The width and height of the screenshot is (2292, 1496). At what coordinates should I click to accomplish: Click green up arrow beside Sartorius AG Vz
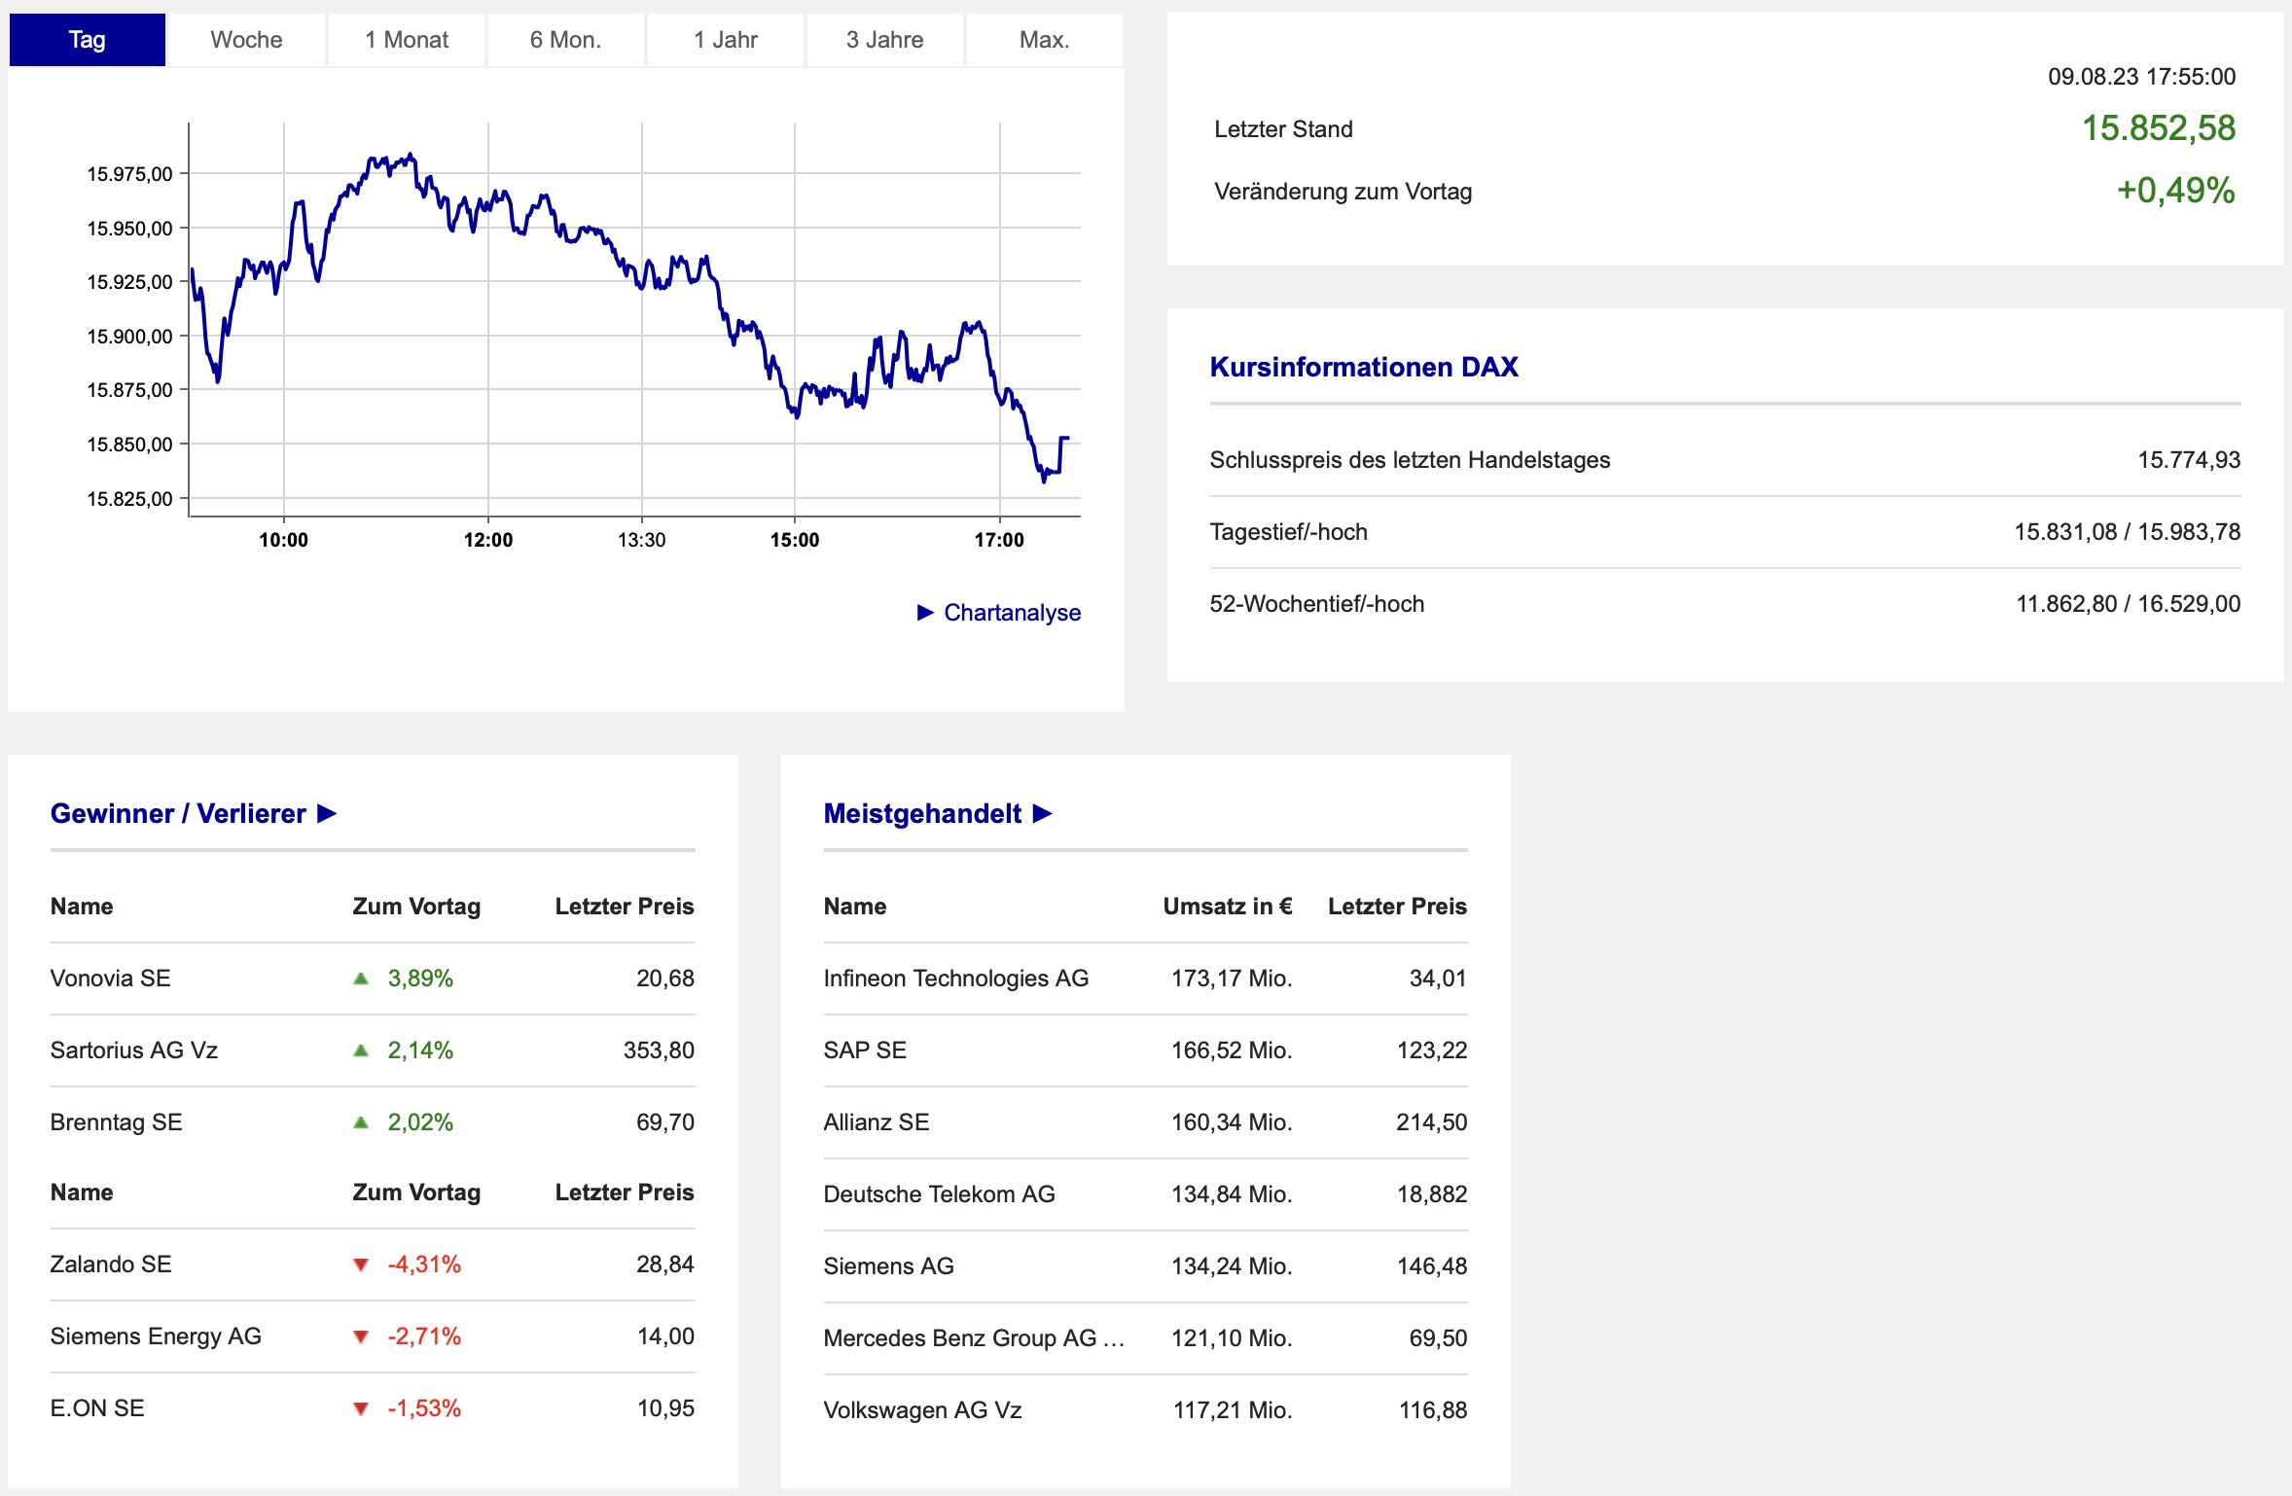pyautogui.click(x=361, y=1051)
